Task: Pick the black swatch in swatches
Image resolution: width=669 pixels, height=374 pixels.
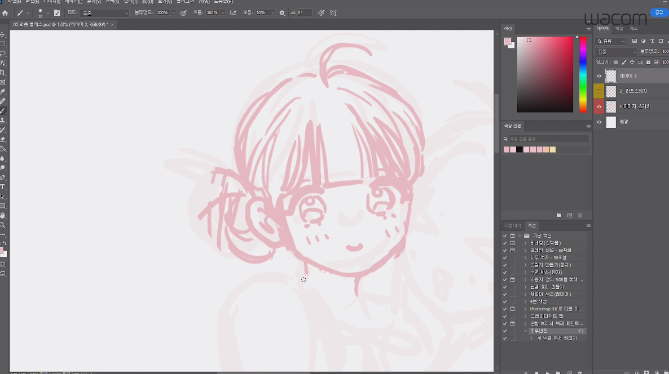Action: [x=520, y=149]
